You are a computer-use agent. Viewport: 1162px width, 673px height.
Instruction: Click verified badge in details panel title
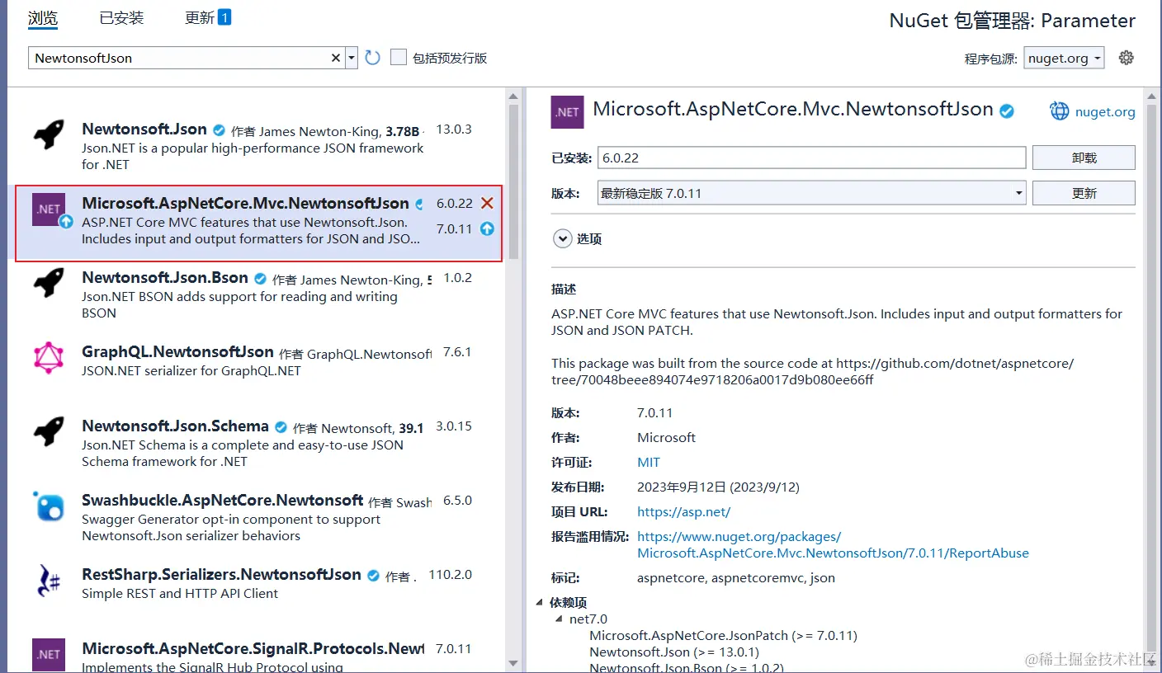coord(1007,111)
